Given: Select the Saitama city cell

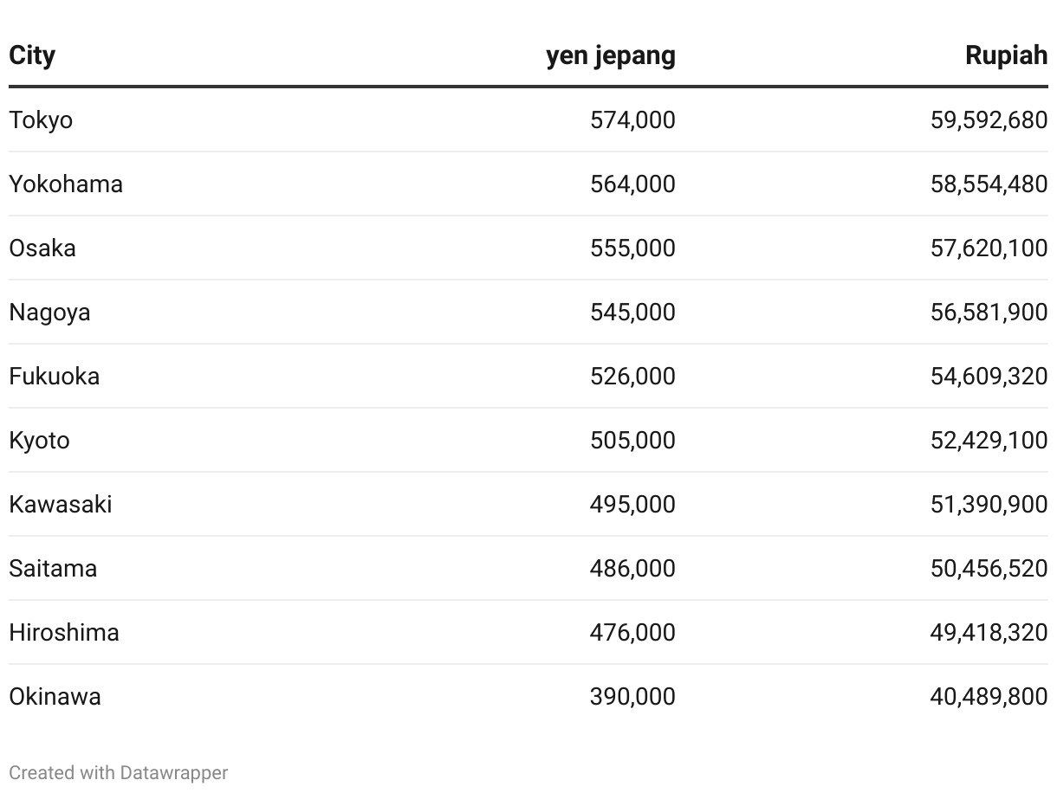Looking at the screenshot, I should click(53, 568).
